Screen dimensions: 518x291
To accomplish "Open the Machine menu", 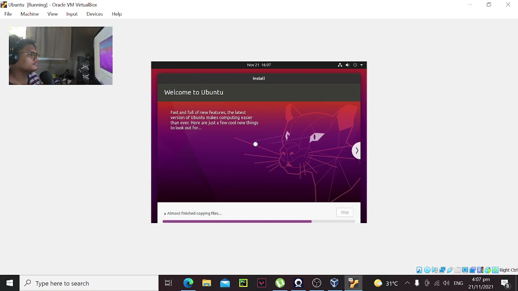I will click(x=30, y=14).
